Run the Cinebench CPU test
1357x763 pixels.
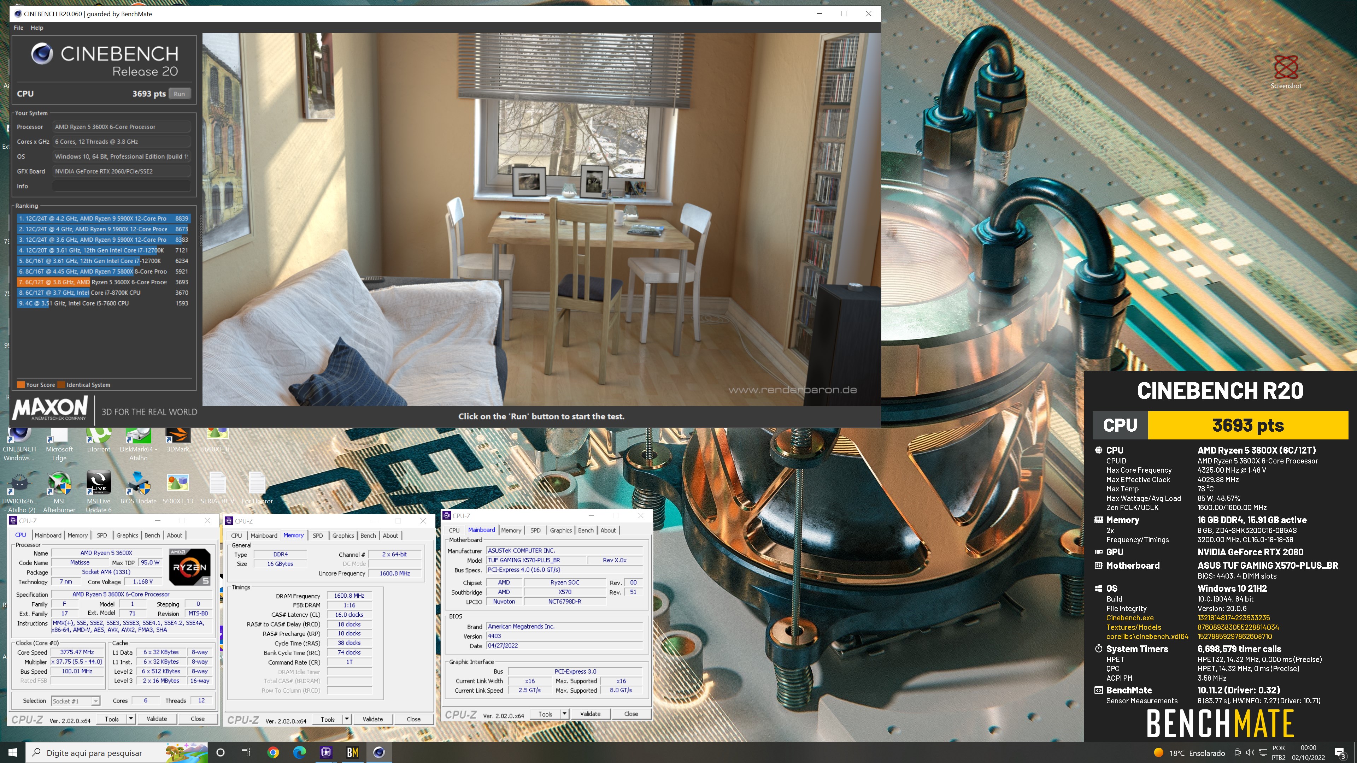(x=180, y=94)
